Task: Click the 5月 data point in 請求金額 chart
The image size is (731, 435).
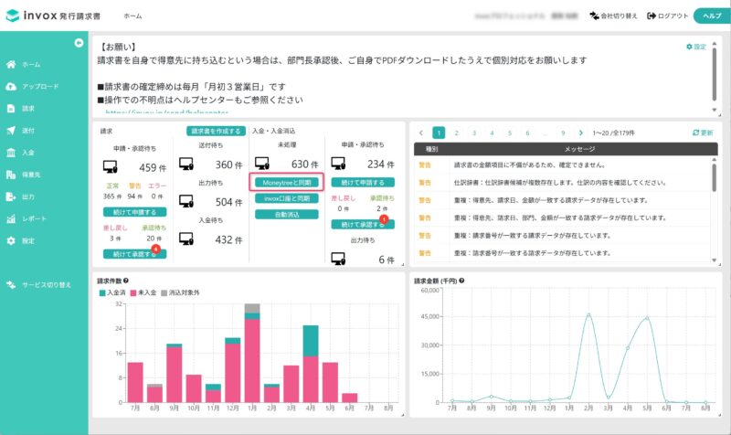Action: [x=647, y=318]
